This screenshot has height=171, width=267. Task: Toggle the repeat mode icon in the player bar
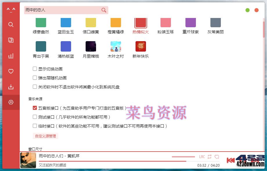coord(210,157)
